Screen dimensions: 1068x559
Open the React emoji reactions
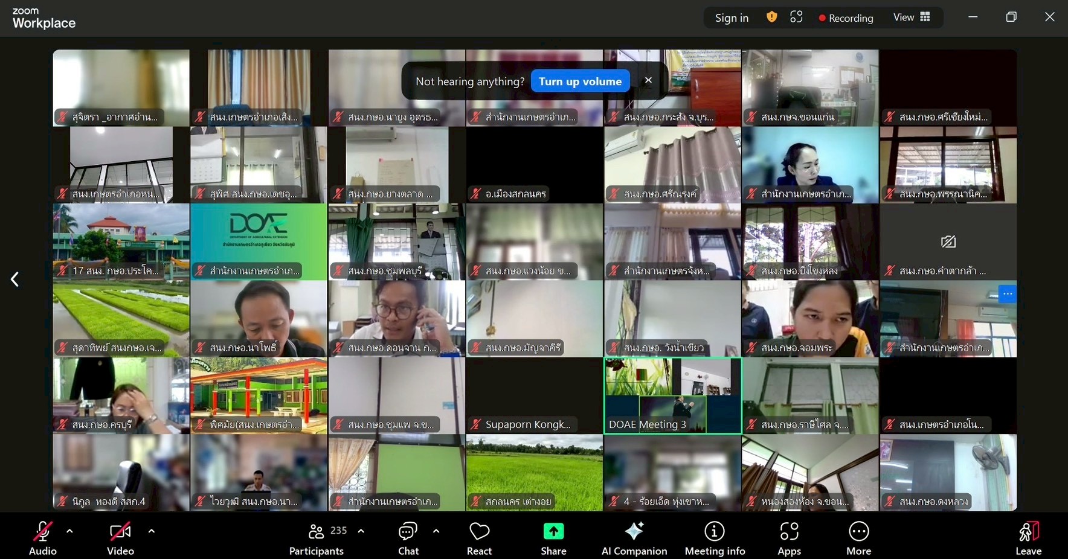pos(479,532)
